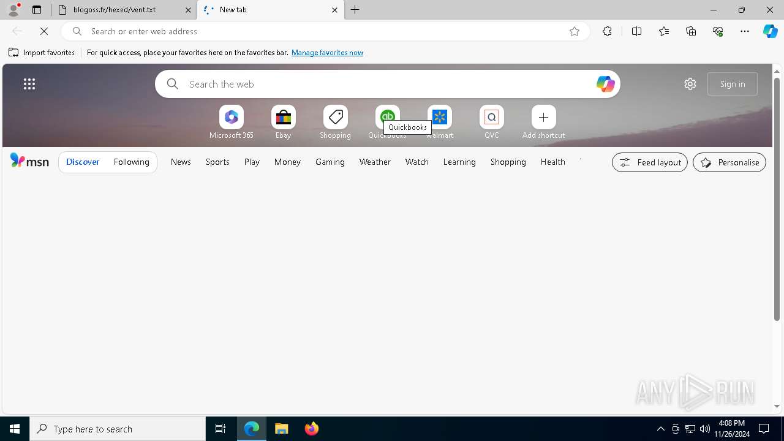Open the Shopping shortcut
This screenshot has height=441, width=784.
[x=335, y=122]
